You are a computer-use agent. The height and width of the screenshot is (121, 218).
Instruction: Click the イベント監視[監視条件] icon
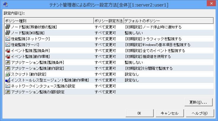(8, 50)
